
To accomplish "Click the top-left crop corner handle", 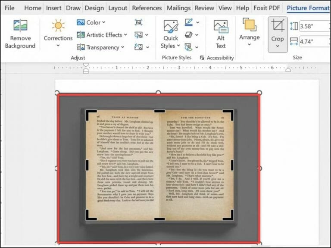I will coord(91,115).
